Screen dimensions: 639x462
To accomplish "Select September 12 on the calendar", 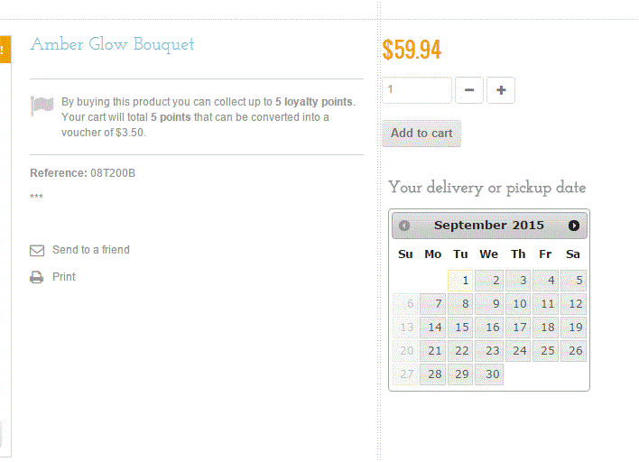I will tap(573, 304).
